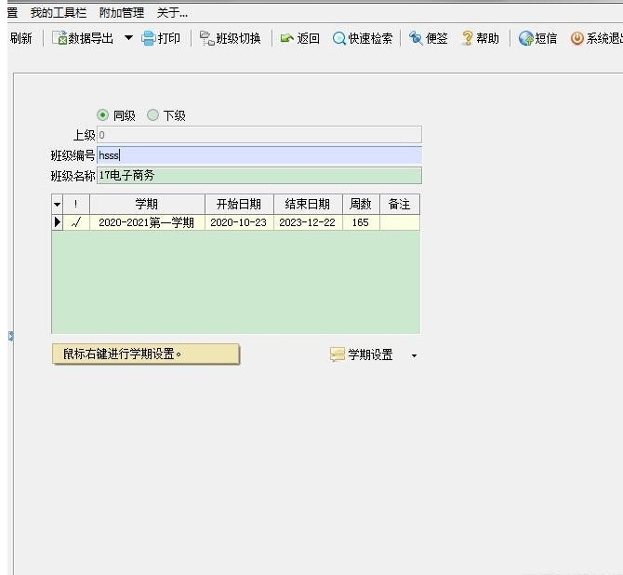Click the 班级切换 toolbar icon

[x=206, y=38]
